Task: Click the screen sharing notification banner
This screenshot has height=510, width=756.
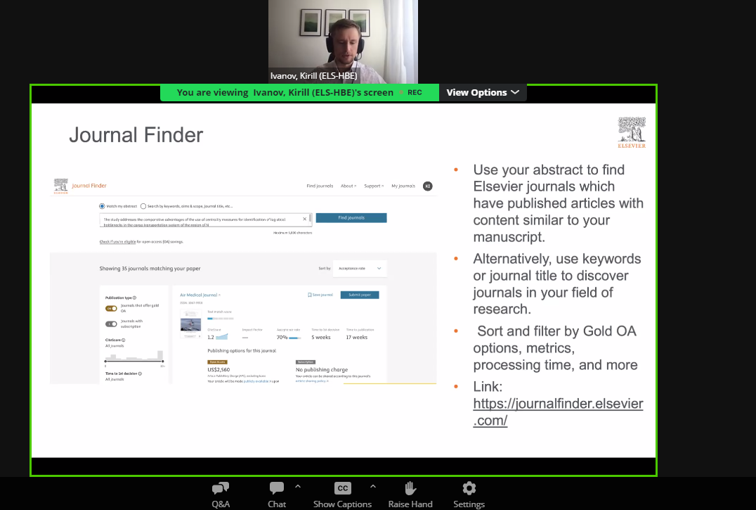Action: 299,93
